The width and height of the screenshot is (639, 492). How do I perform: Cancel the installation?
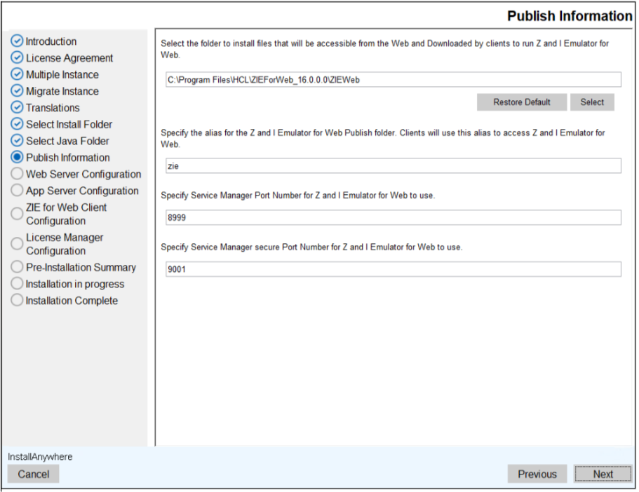tap(33, 474)
